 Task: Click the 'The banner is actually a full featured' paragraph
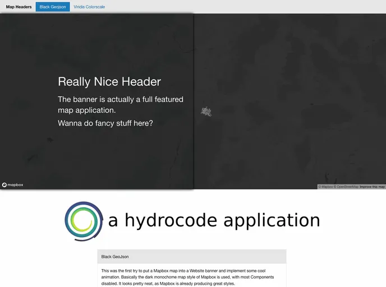pos(121,105)
